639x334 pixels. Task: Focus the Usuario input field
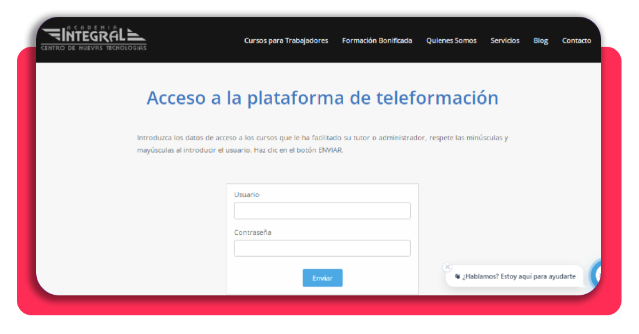pos(322,211)
